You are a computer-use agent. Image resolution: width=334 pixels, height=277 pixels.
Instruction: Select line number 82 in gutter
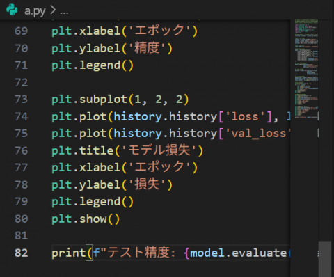tap(22, 253)
